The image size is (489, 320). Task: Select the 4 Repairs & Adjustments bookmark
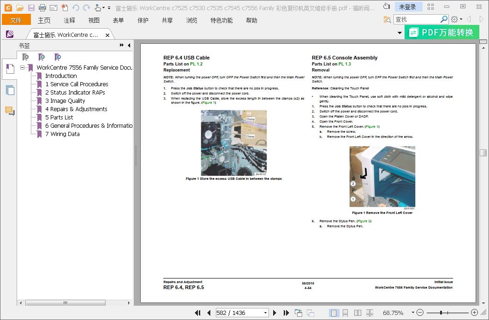(x=76, y=109)
